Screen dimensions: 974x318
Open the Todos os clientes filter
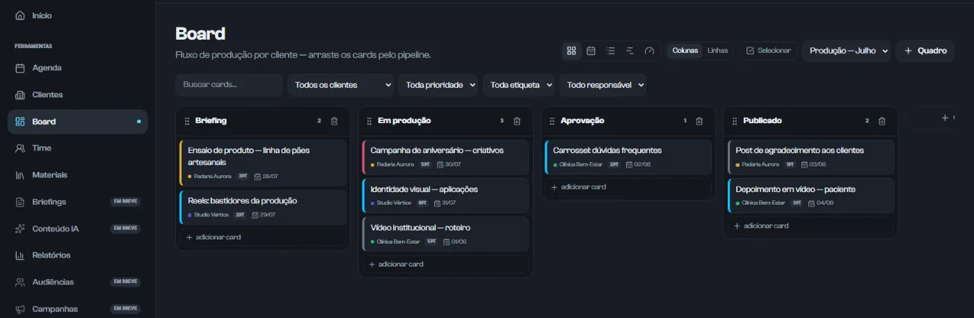[340, 85]
